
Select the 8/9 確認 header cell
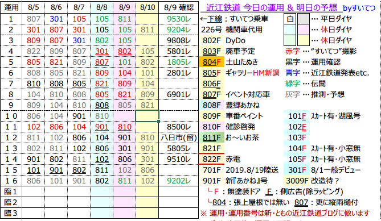pyautogui.click(x=179, y=7)
